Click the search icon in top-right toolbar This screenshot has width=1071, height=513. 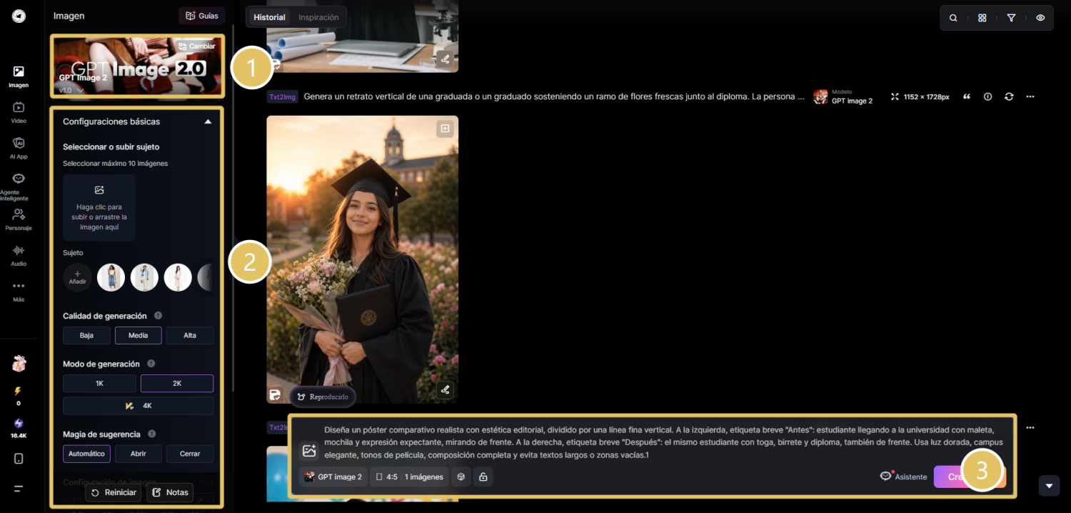pyautogui.click(x=953, y=18)
